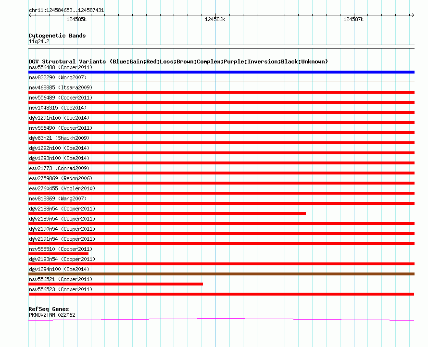Screen dimensions: 428x347
Task: Click the Cytogenetic Bands track title
Action: [x=57, y=36]
